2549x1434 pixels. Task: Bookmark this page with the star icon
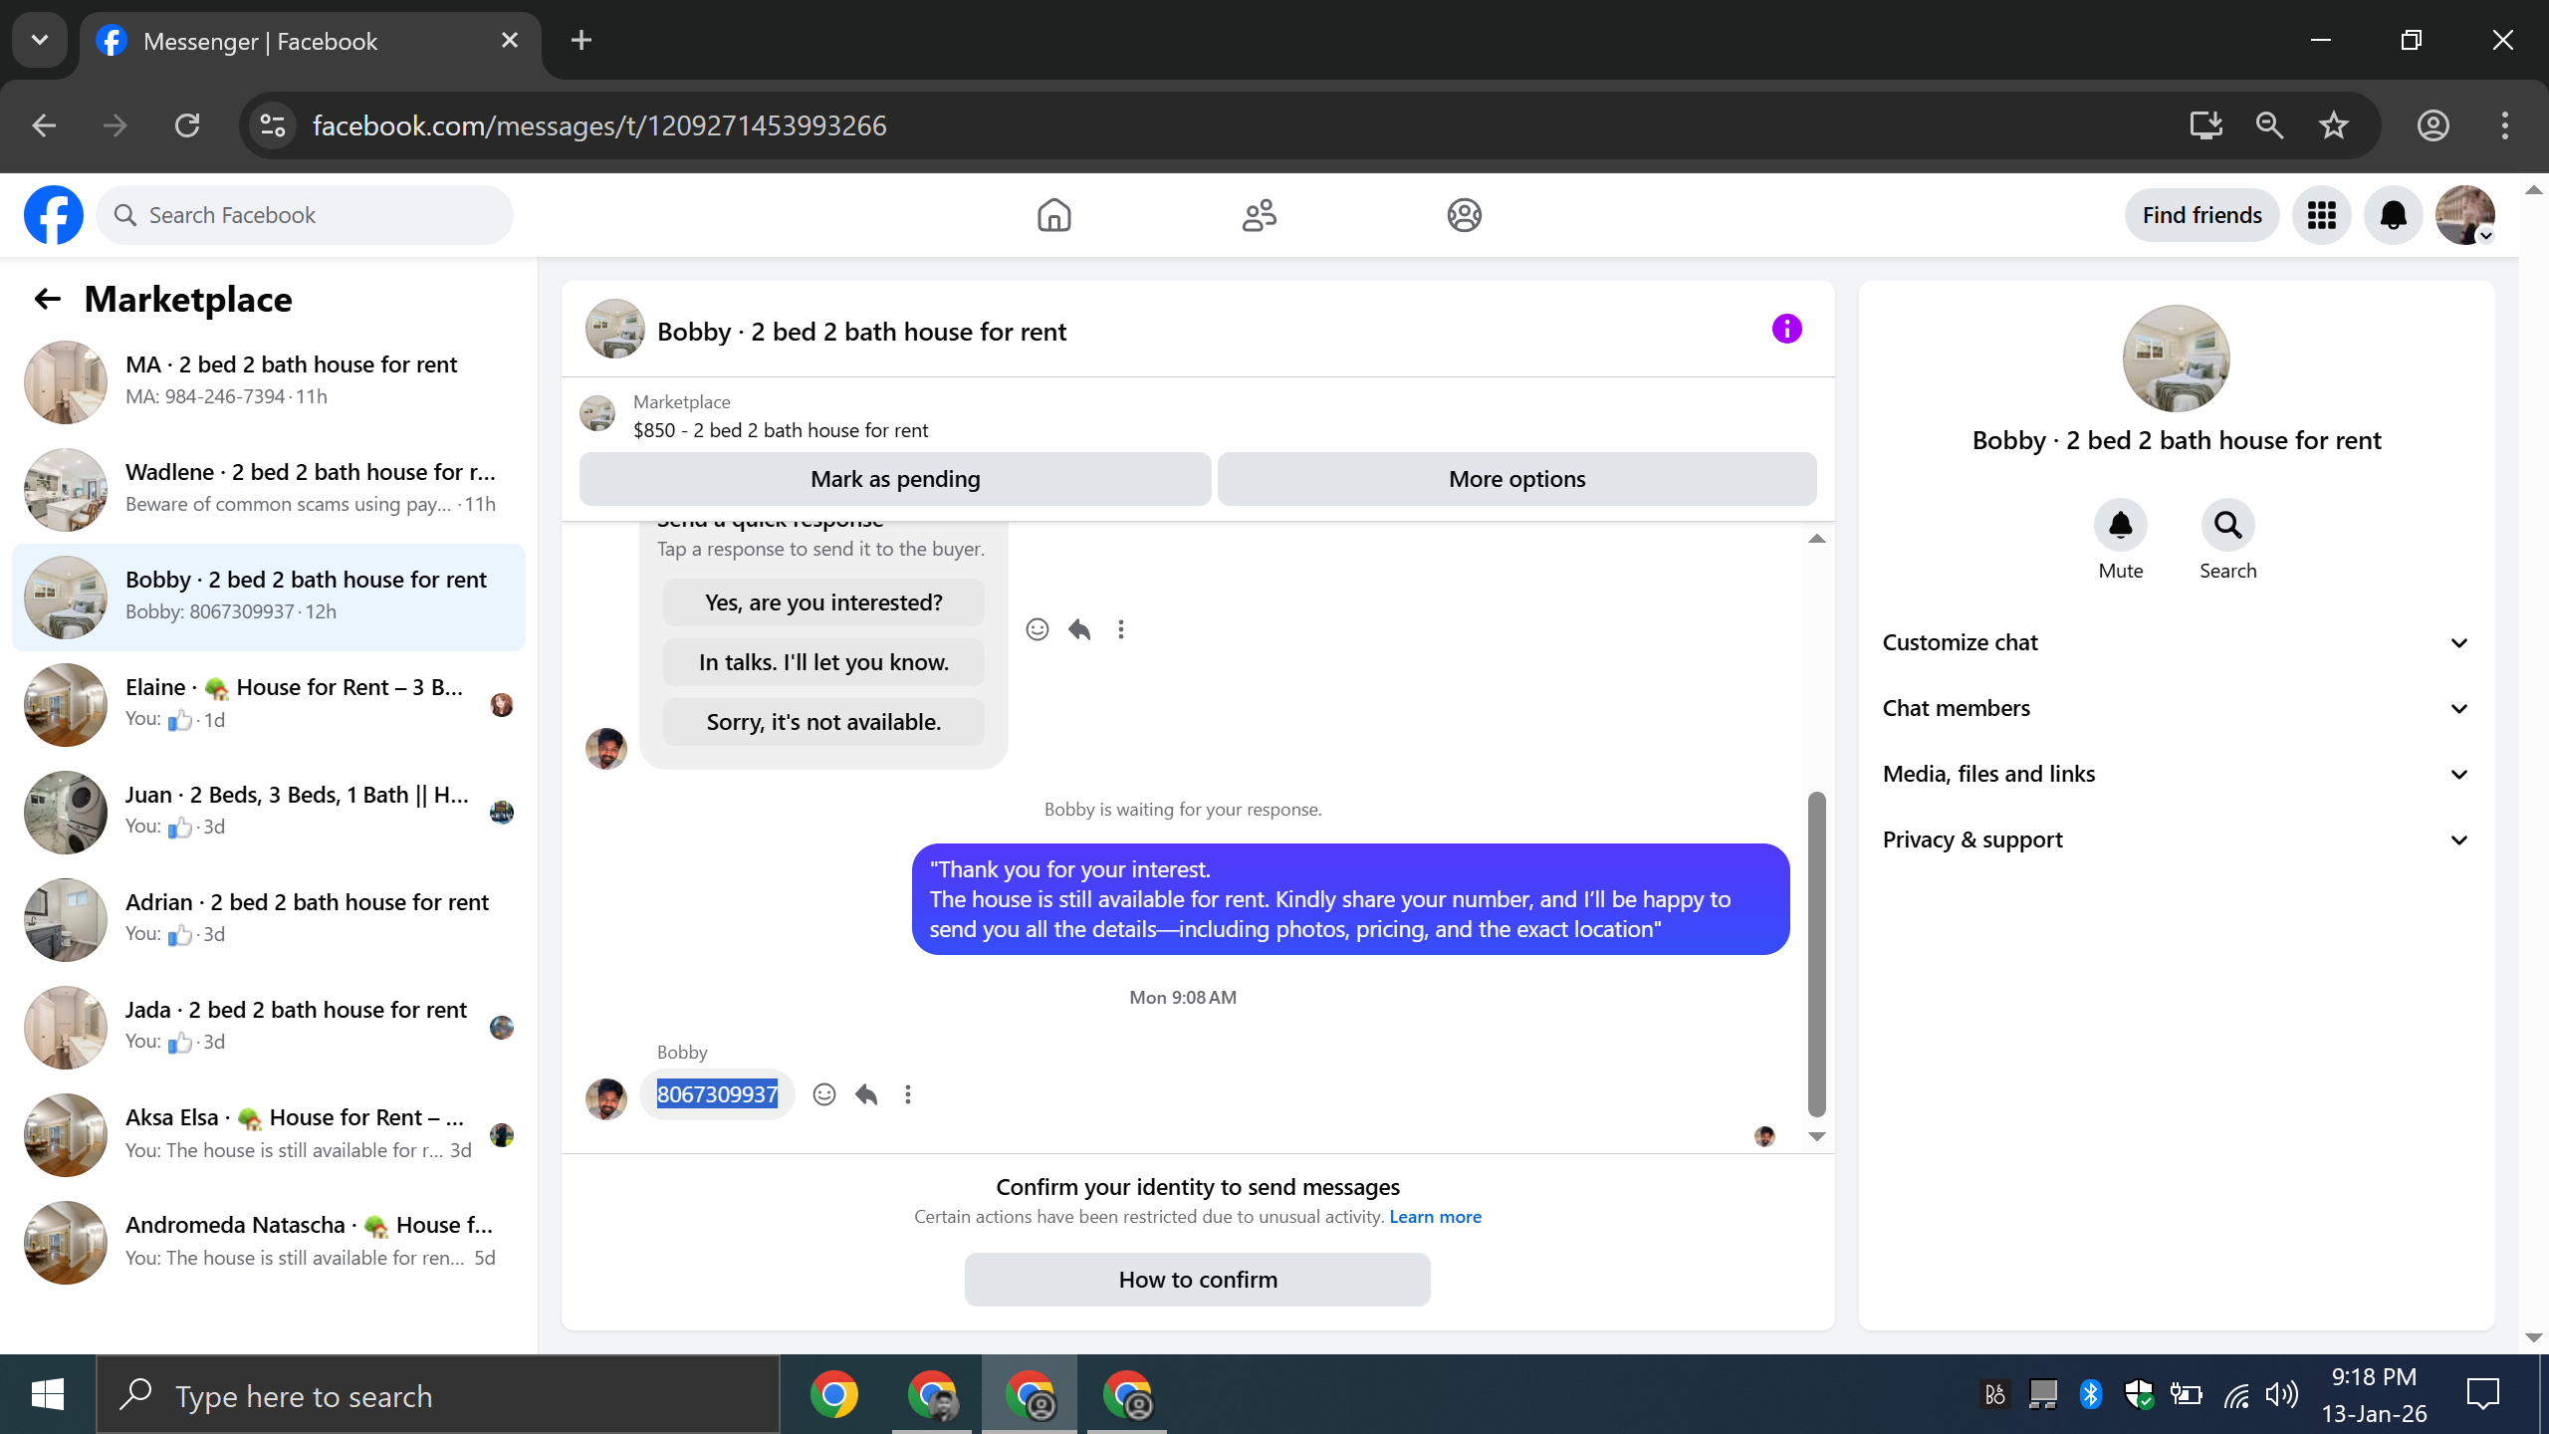point(2333,125)
